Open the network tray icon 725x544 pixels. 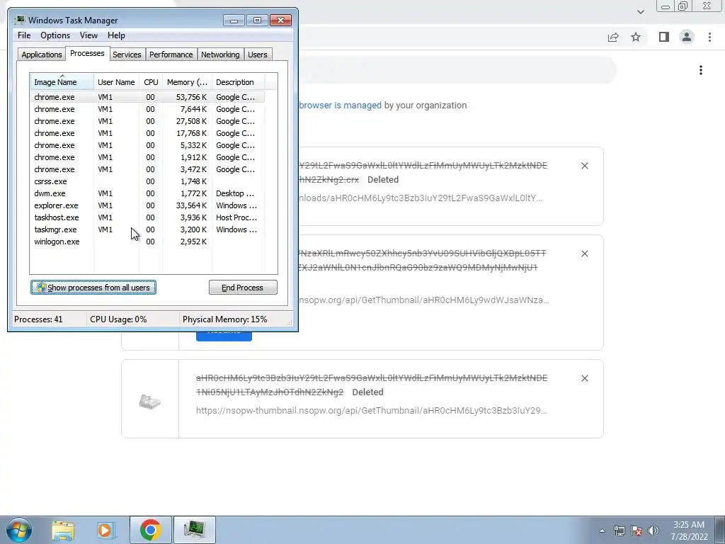tap(619, 531)
